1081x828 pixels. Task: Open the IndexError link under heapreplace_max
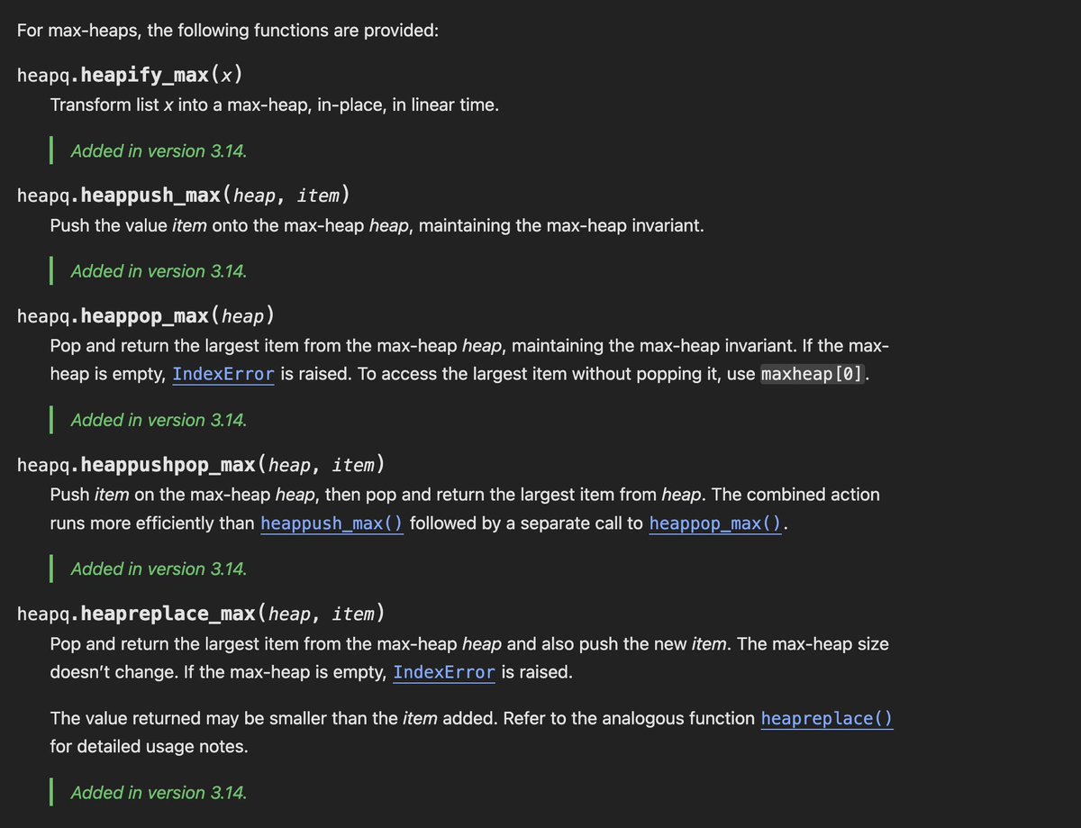coord(444,672)
